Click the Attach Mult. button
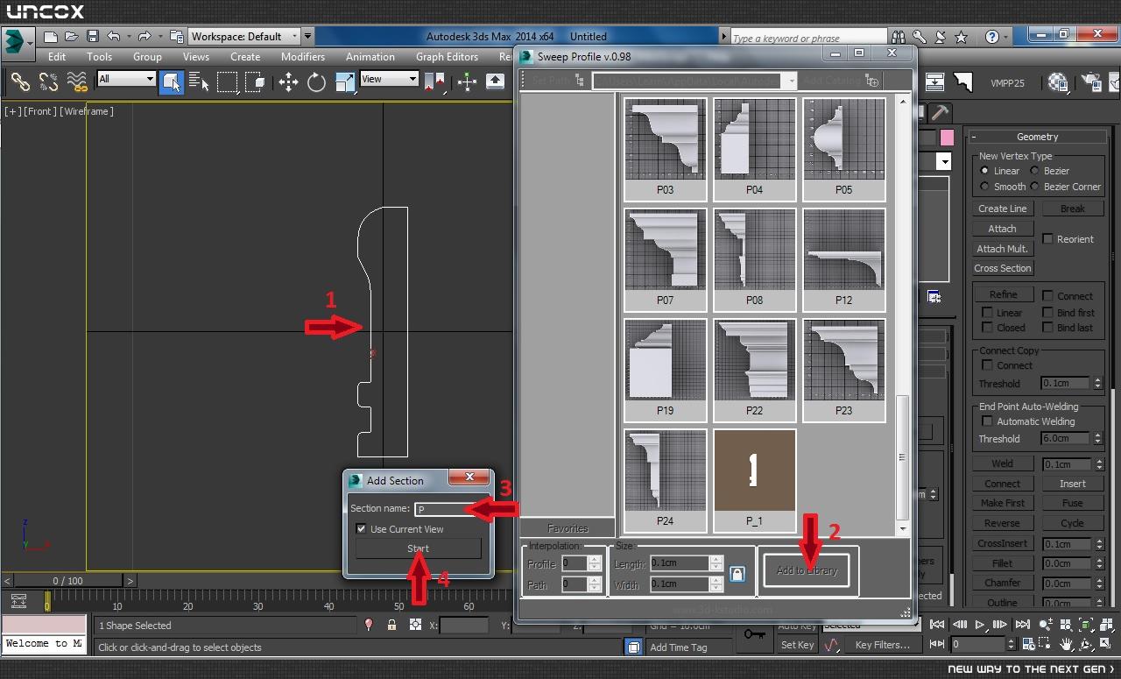Screen dimensions: 1121x679 pyautogui.click(x=1003, y=249)
